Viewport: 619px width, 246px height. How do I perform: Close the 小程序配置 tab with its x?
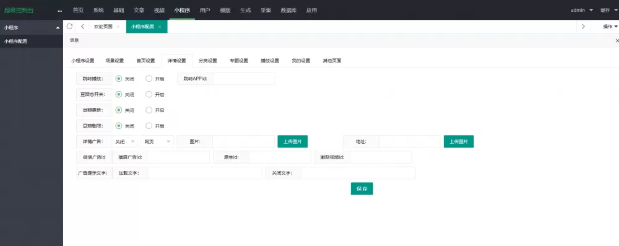tap(160, 27)
